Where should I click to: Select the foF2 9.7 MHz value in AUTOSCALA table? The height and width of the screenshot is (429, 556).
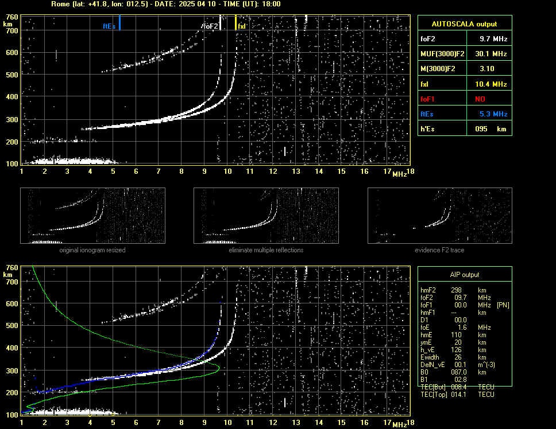point(493,39)
